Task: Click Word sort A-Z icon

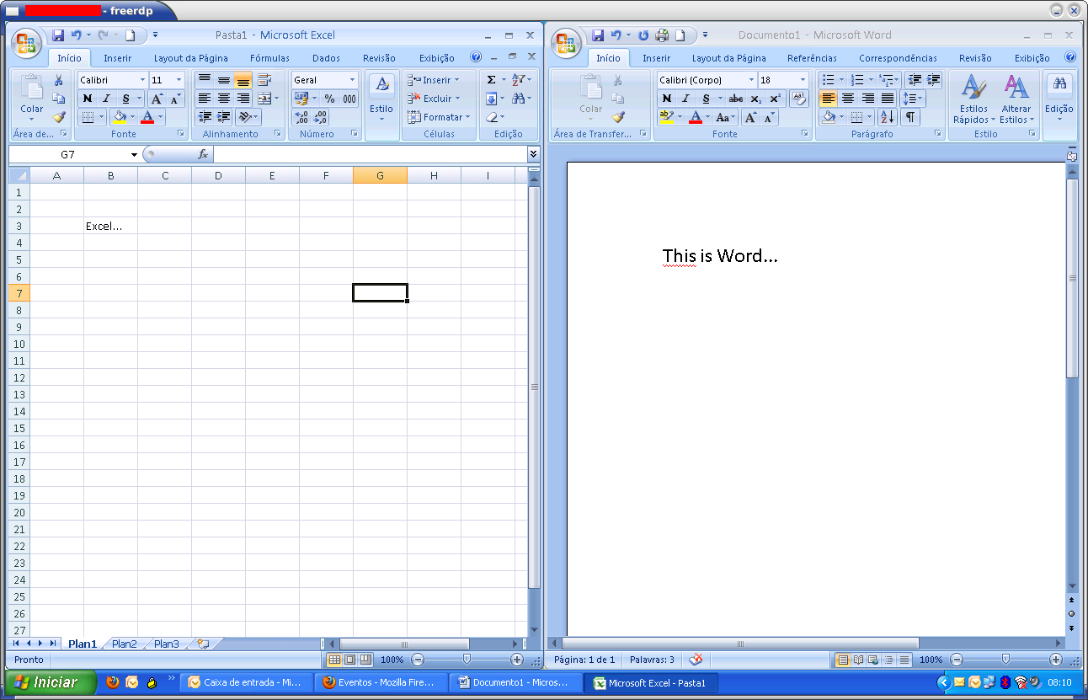Action: [888, 117]
